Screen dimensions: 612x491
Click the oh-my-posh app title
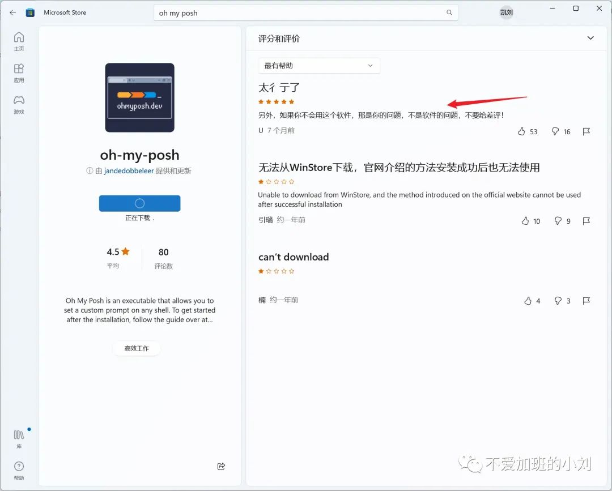click(x=140, y=155)
